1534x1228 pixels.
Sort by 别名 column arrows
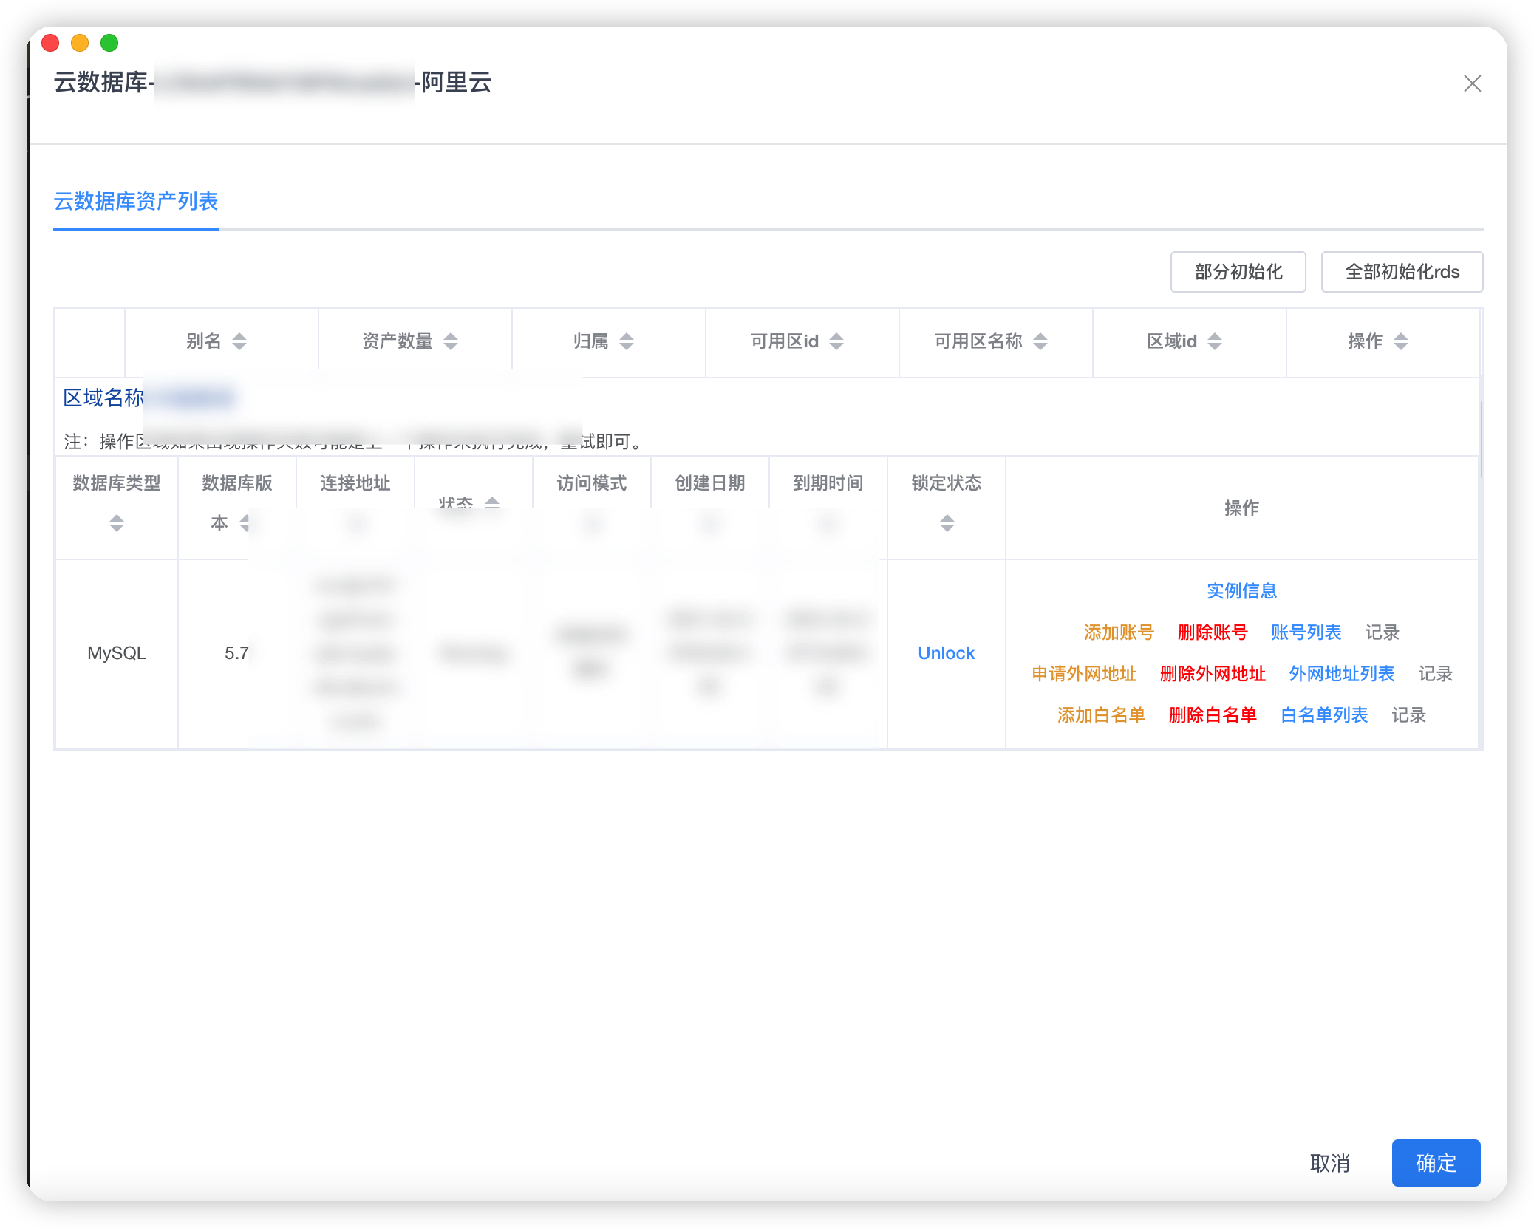coord(239,341)
